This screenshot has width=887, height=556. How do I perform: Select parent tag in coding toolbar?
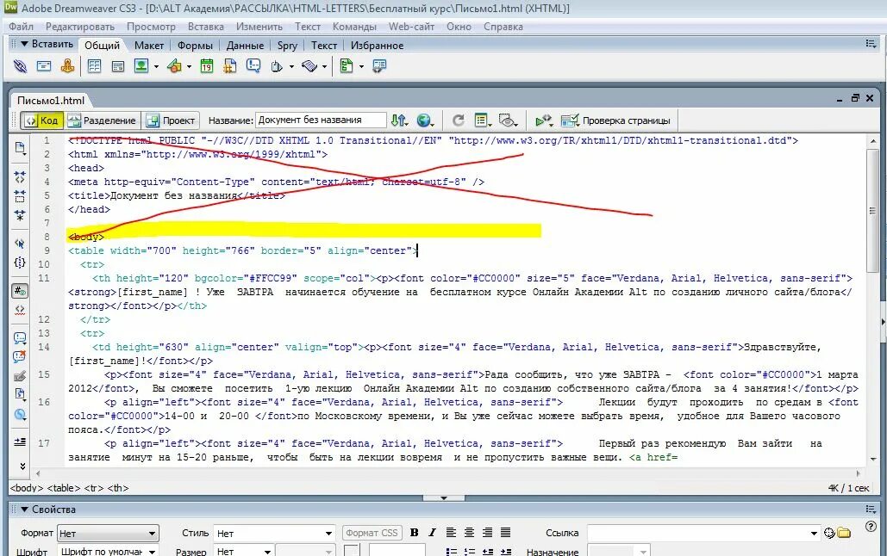click(20, 244)
